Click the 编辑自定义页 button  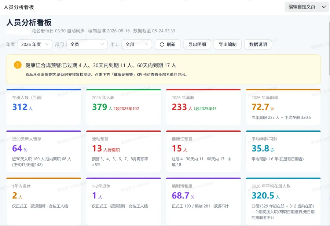[x=302, y=7]
